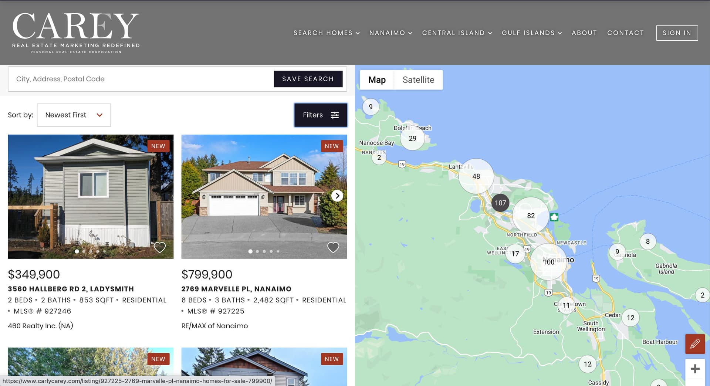The height and width of the screenshot is (386, 710).
Task: Open map cluster marker showing 48
Action: 476,176
